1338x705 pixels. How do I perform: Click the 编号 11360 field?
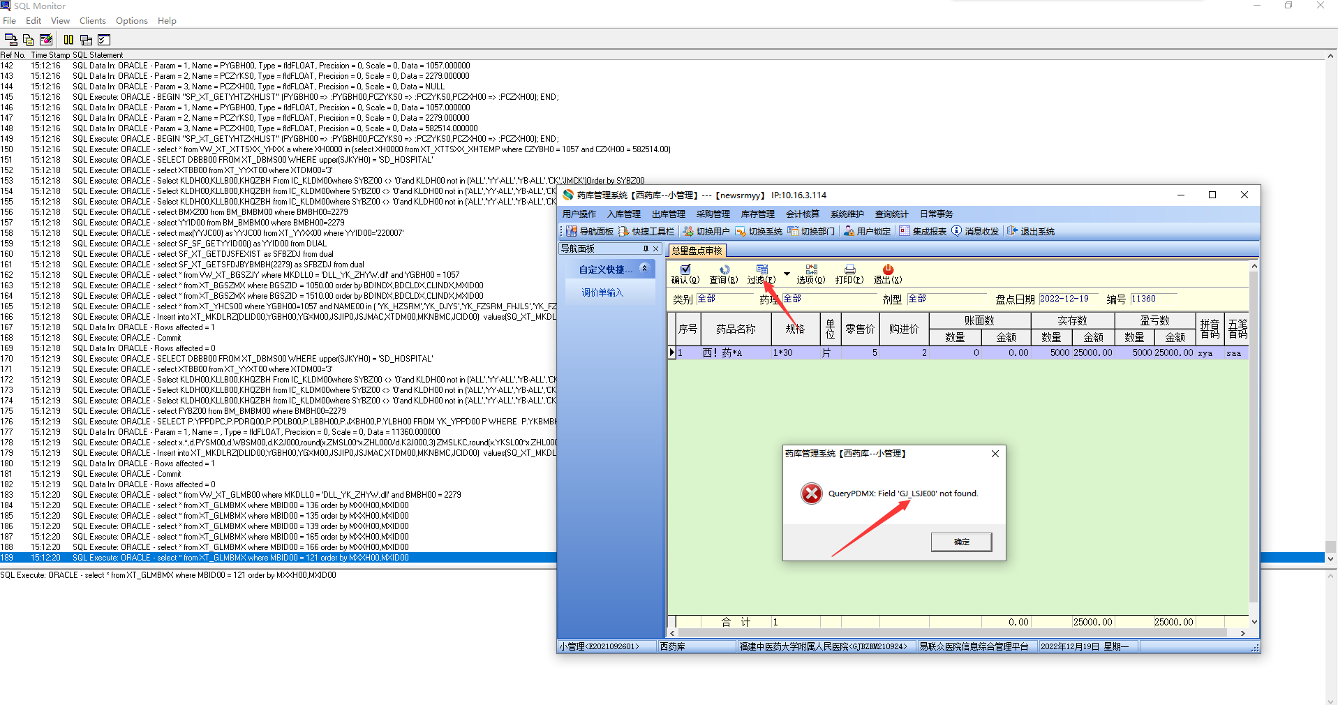[x=1154, y=299]
